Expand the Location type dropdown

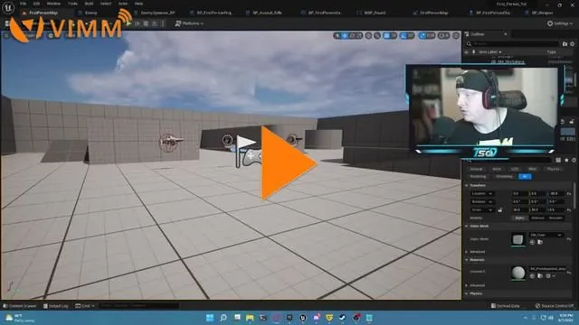(482, 193)
